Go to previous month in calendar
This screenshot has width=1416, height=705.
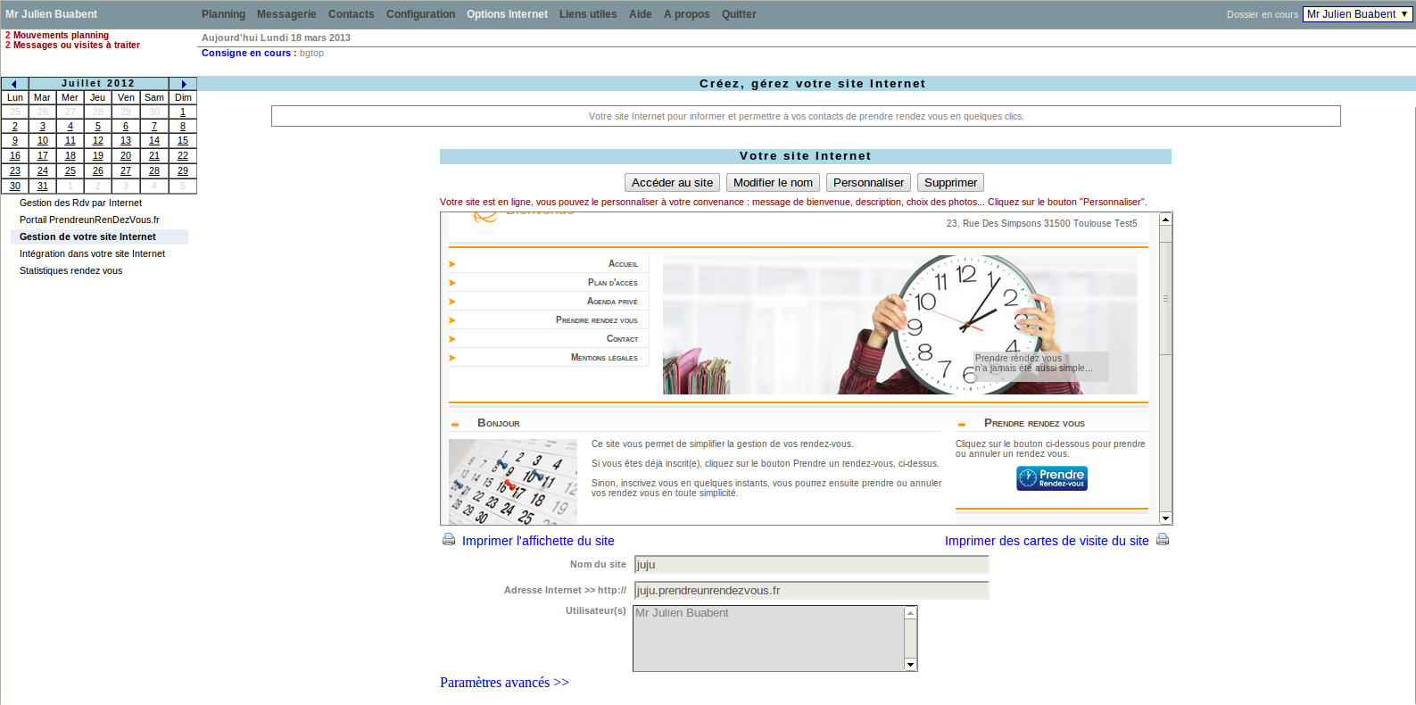[x=14, y=84]
